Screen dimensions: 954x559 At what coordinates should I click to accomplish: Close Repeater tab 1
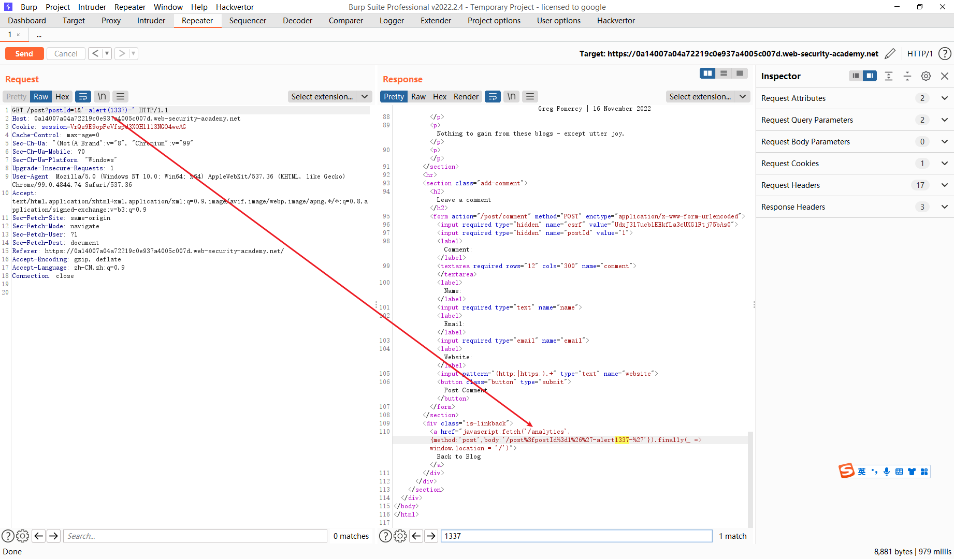[18, 35]
